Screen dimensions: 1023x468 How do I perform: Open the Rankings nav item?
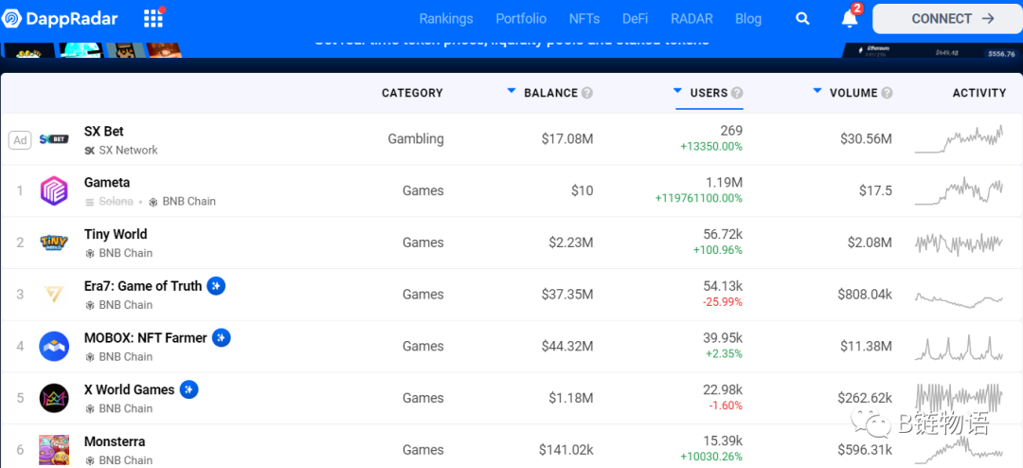446,18
